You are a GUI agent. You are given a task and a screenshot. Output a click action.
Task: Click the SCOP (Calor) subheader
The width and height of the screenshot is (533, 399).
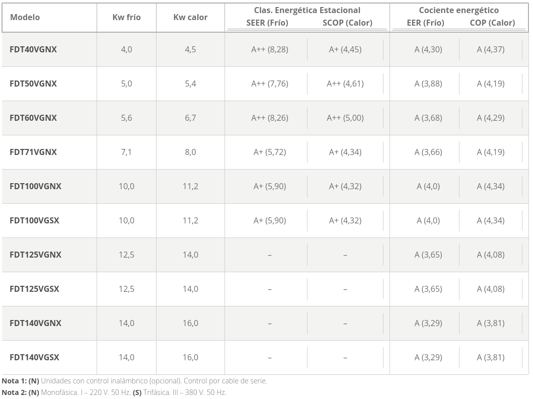347,23
